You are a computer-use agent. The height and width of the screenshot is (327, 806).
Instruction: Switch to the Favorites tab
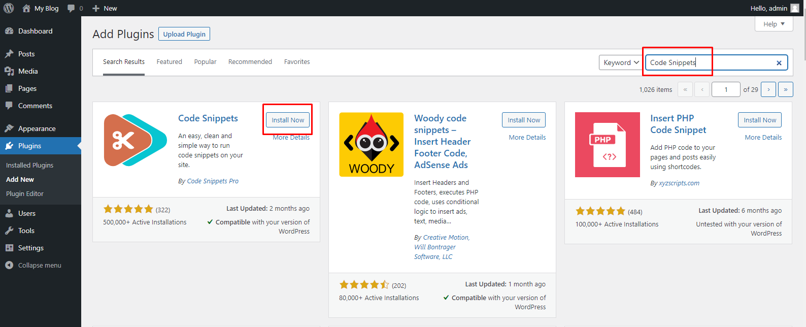(297, 62)
